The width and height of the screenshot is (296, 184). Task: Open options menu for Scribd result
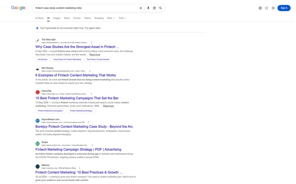(92, 145)
